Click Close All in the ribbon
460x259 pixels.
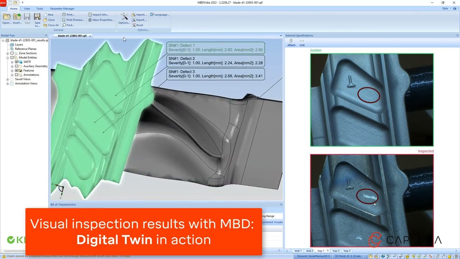click(x=51, y=25)
